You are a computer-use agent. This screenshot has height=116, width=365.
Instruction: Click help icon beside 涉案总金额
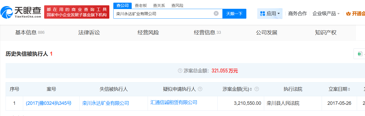point(180,71)
